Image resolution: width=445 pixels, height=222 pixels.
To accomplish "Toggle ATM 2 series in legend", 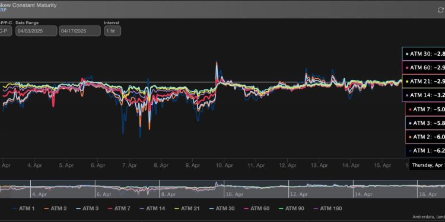I will [x=56, y=208].
